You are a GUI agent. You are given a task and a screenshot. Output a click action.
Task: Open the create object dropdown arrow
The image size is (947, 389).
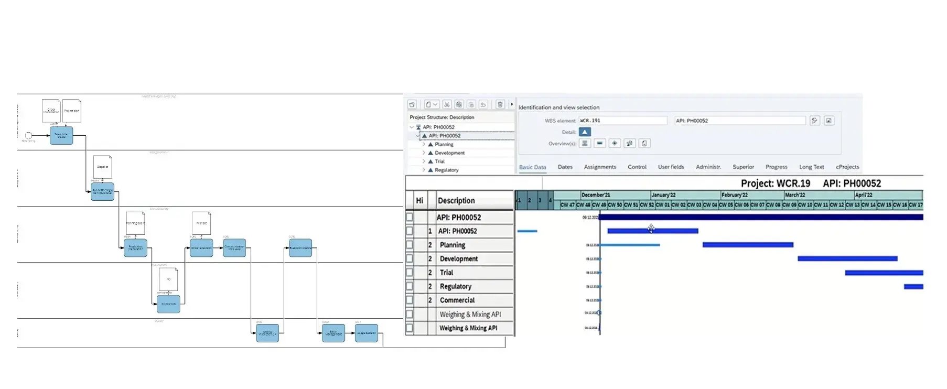point(435,104)
